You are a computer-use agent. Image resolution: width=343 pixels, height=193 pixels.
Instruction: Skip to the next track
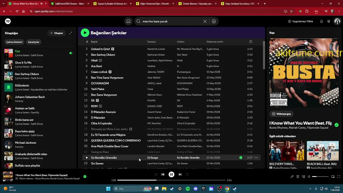tap(180, 175)
